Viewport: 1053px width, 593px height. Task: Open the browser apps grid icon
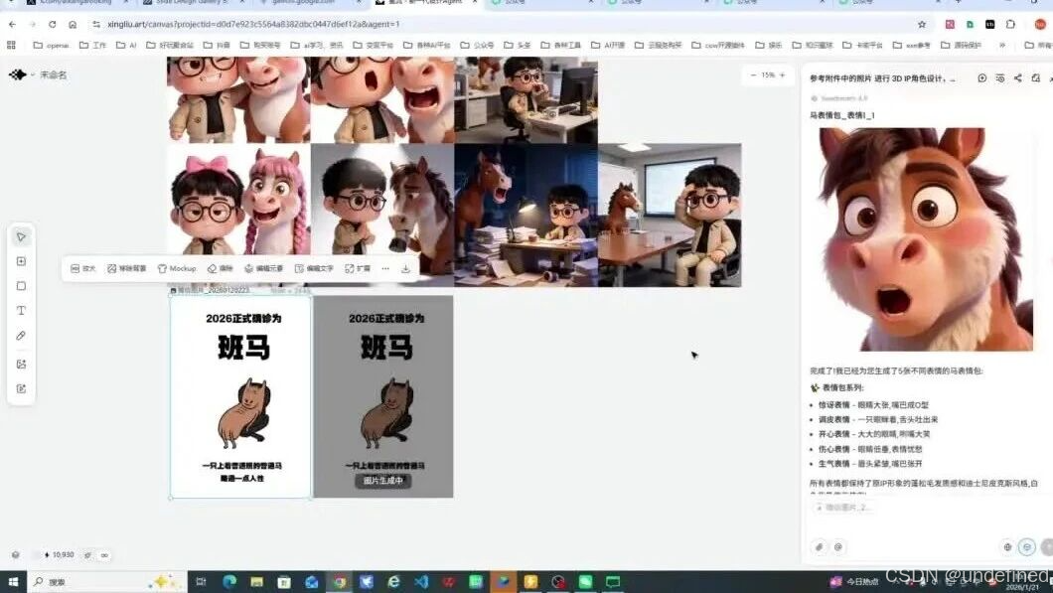11,45
